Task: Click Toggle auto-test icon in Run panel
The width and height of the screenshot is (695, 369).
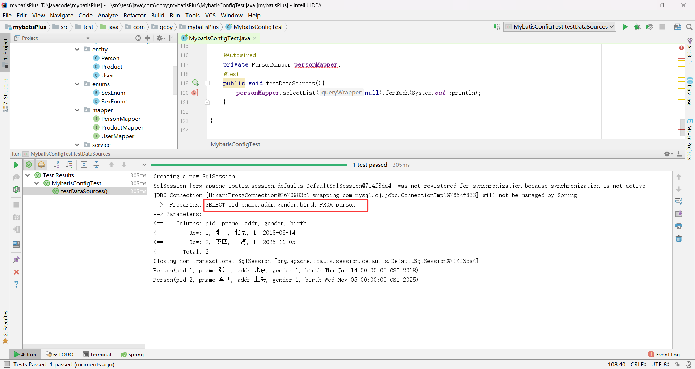Action: pyautogui.click(x=16, y=190)
